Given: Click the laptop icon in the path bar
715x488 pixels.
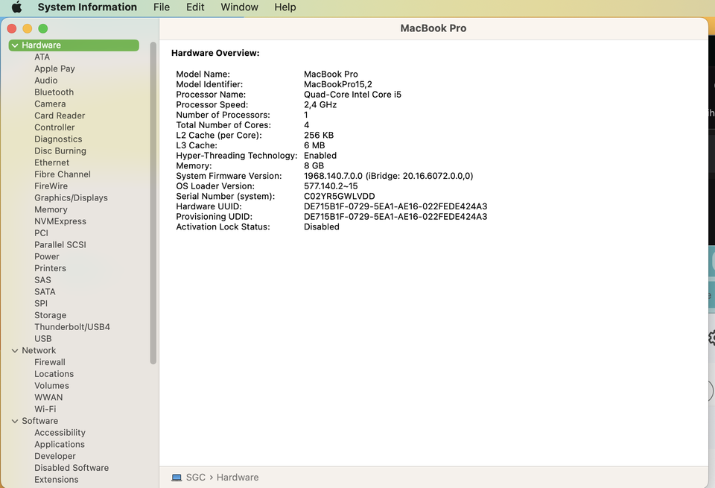Looking at the screenshot, I should click(177, 478).
